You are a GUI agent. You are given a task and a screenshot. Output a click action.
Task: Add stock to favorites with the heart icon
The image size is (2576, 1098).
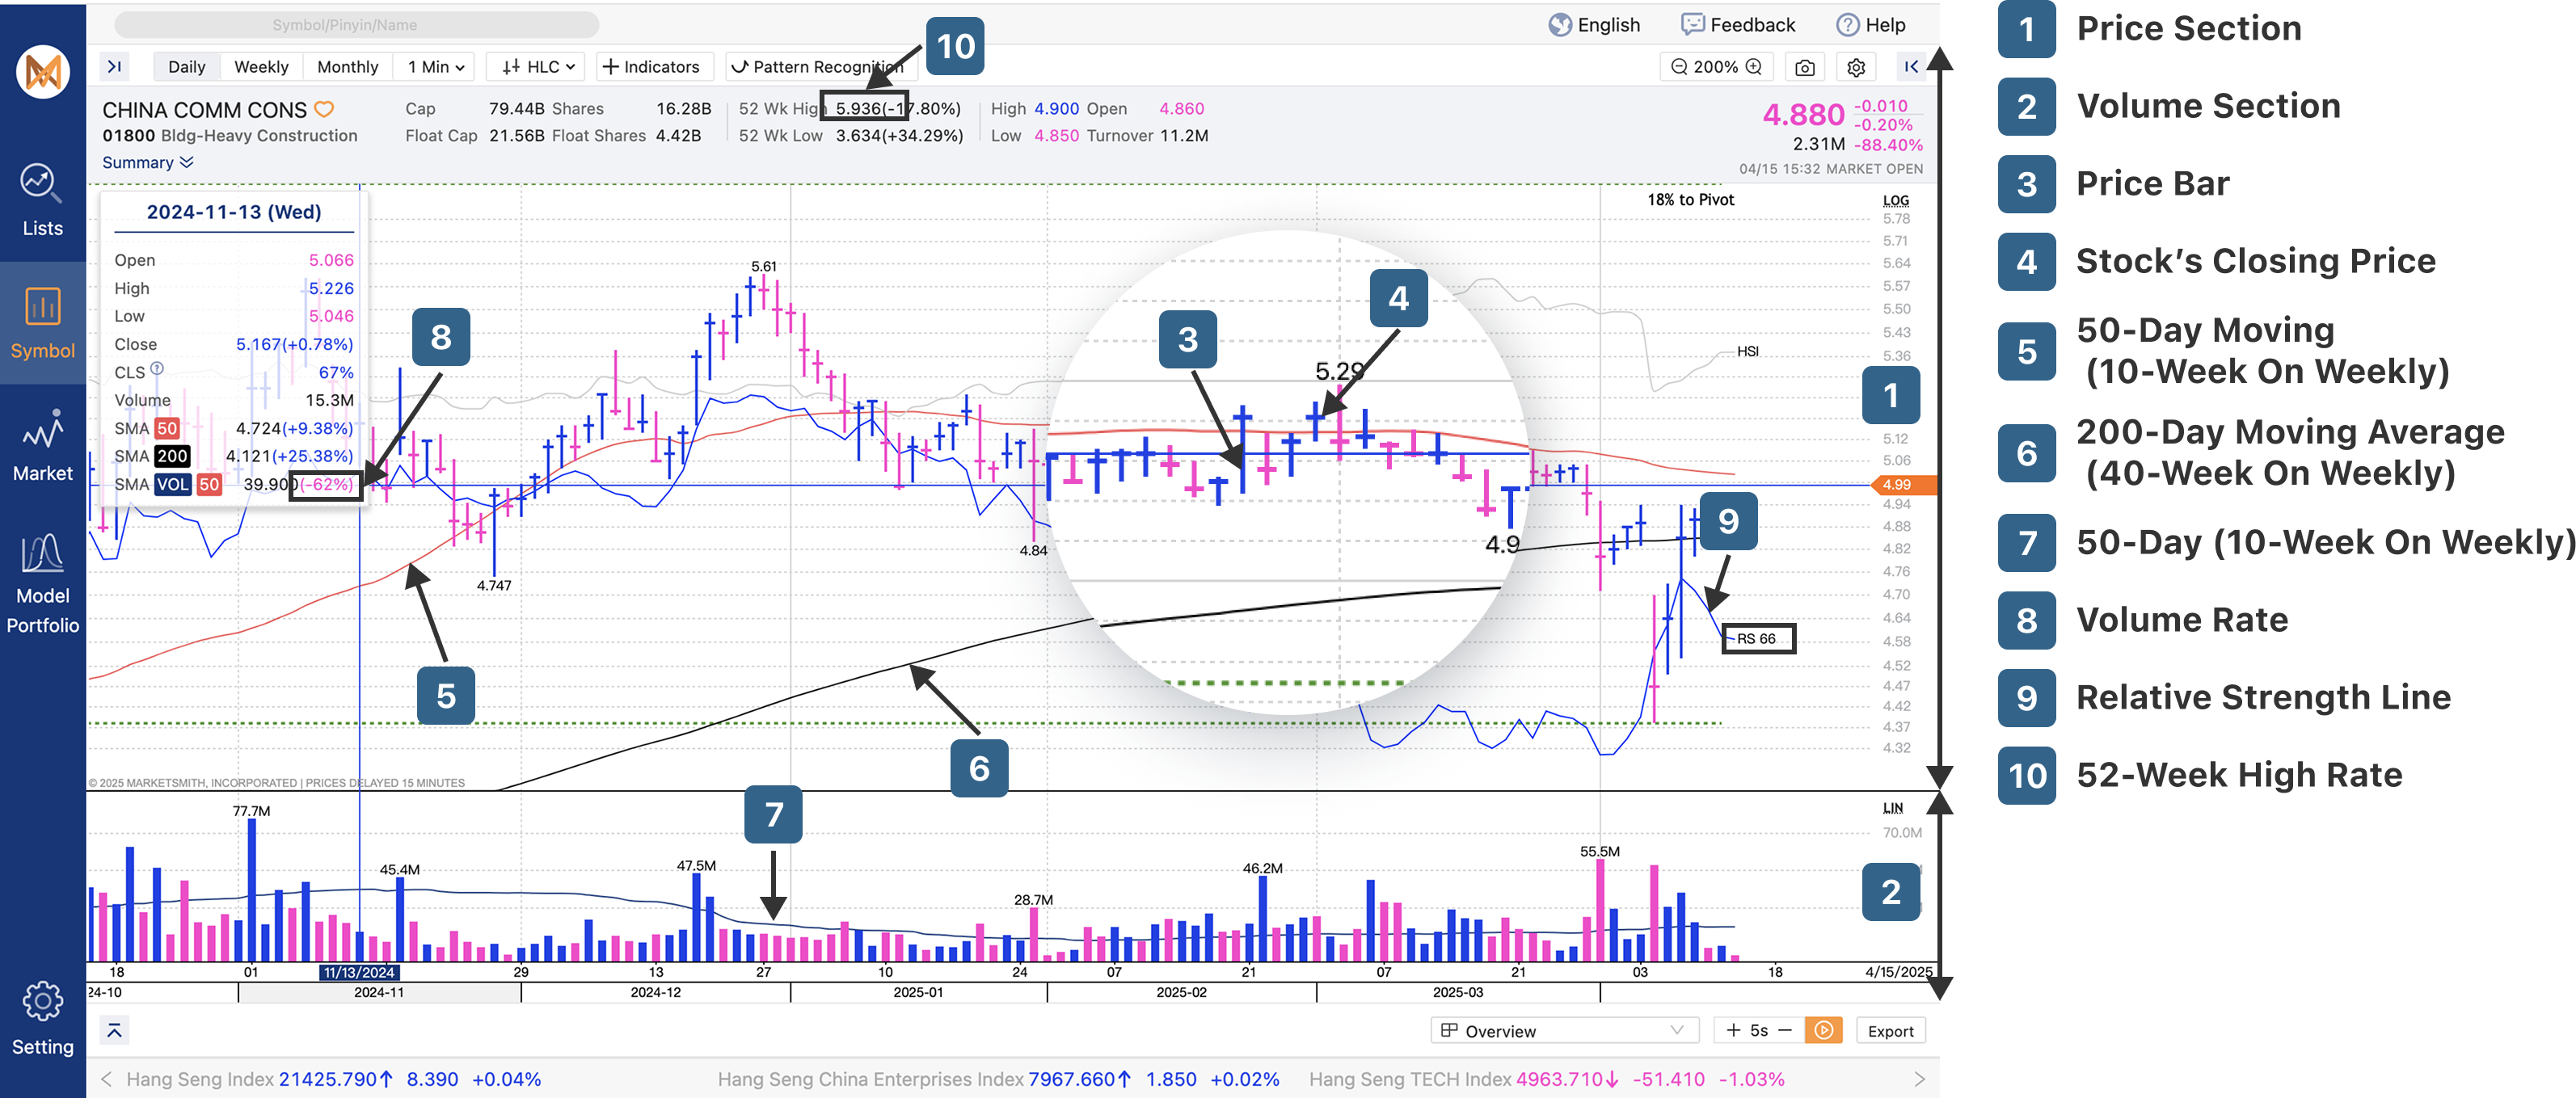tap(324, 109)
